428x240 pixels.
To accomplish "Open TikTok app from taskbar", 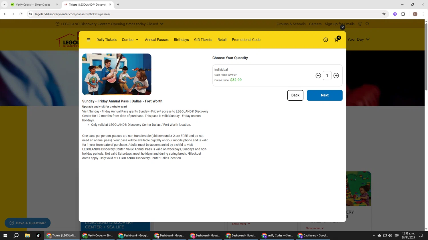I will pyautogui.click(x=38, y=235).
